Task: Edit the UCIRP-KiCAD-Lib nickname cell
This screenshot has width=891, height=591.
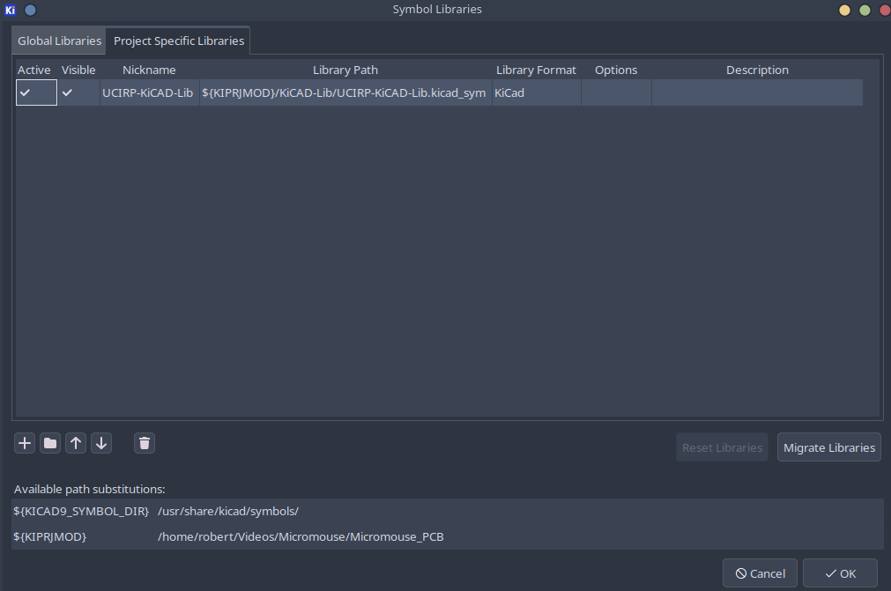Action: coord(149,92)
